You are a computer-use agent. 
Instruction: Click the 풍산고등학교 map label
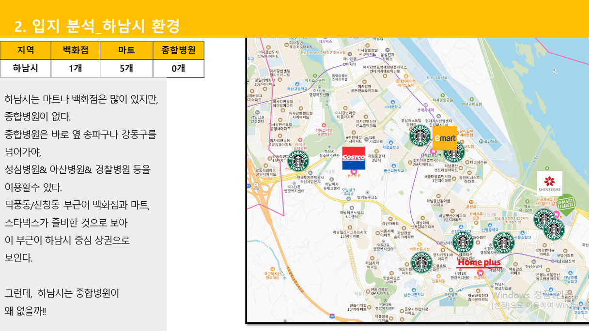coord(393,170)
